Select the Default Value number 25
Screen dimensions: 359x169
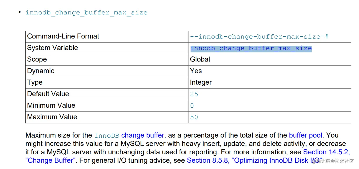click(194, 94)
